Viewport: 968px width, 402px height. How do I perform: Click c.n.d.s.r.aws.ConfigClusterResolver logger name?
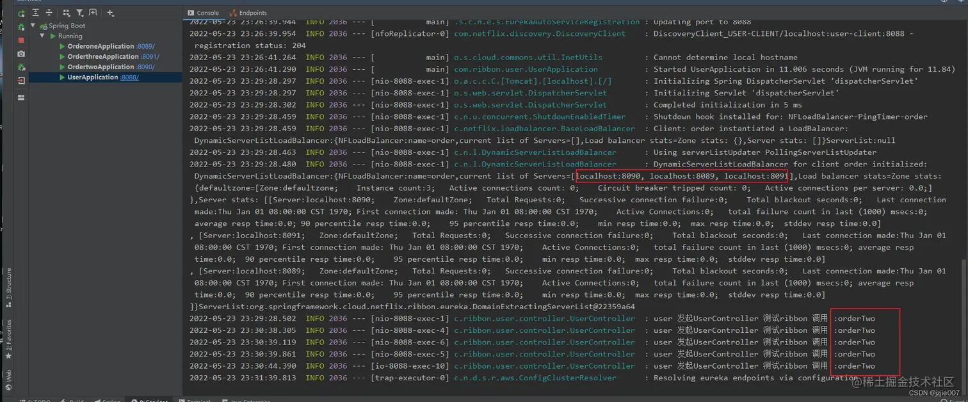[535, 378]
